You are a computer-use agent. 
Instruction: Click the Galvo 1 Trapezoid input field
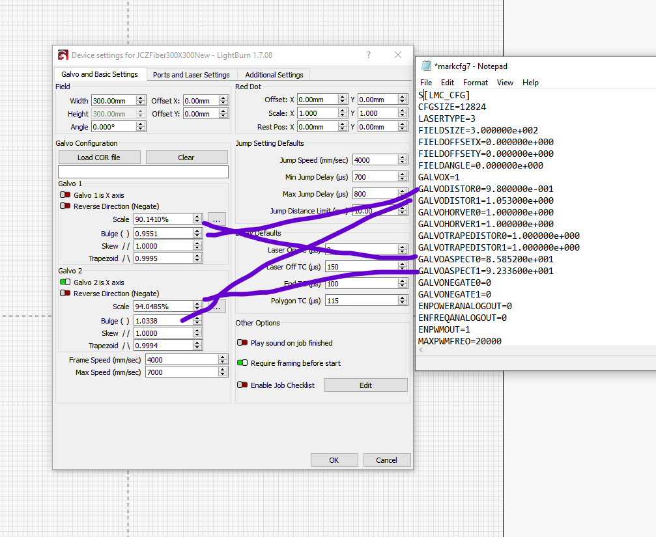pyautogui.click(x=163, y=258)
